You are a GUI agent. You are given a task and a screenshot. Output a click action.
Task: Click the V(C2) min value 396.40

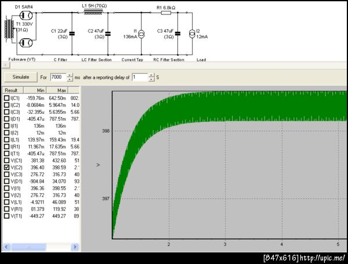coord(37,168)
